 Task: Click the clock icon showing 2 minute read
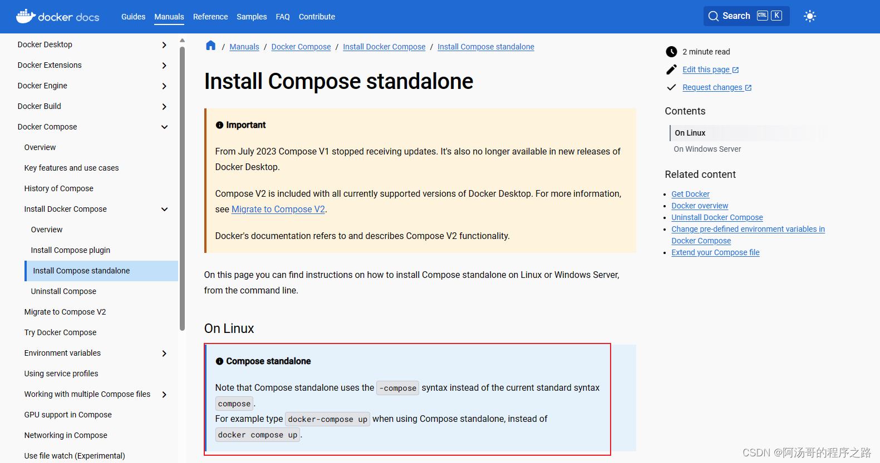point(671,51)
